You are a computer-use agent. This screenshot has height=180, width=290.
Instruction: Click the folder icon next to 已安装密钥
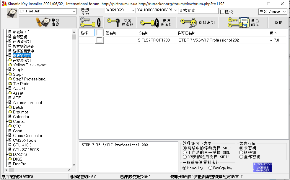pos(10,60)
